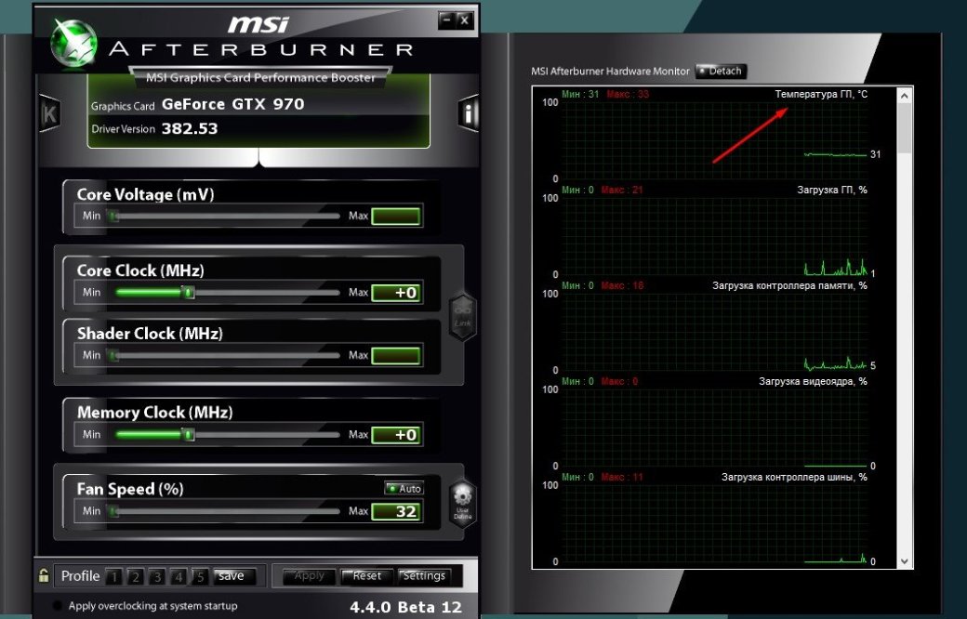Unlock profiles with the padlock icon
The image size is (967, 619).
coord(43,576)
